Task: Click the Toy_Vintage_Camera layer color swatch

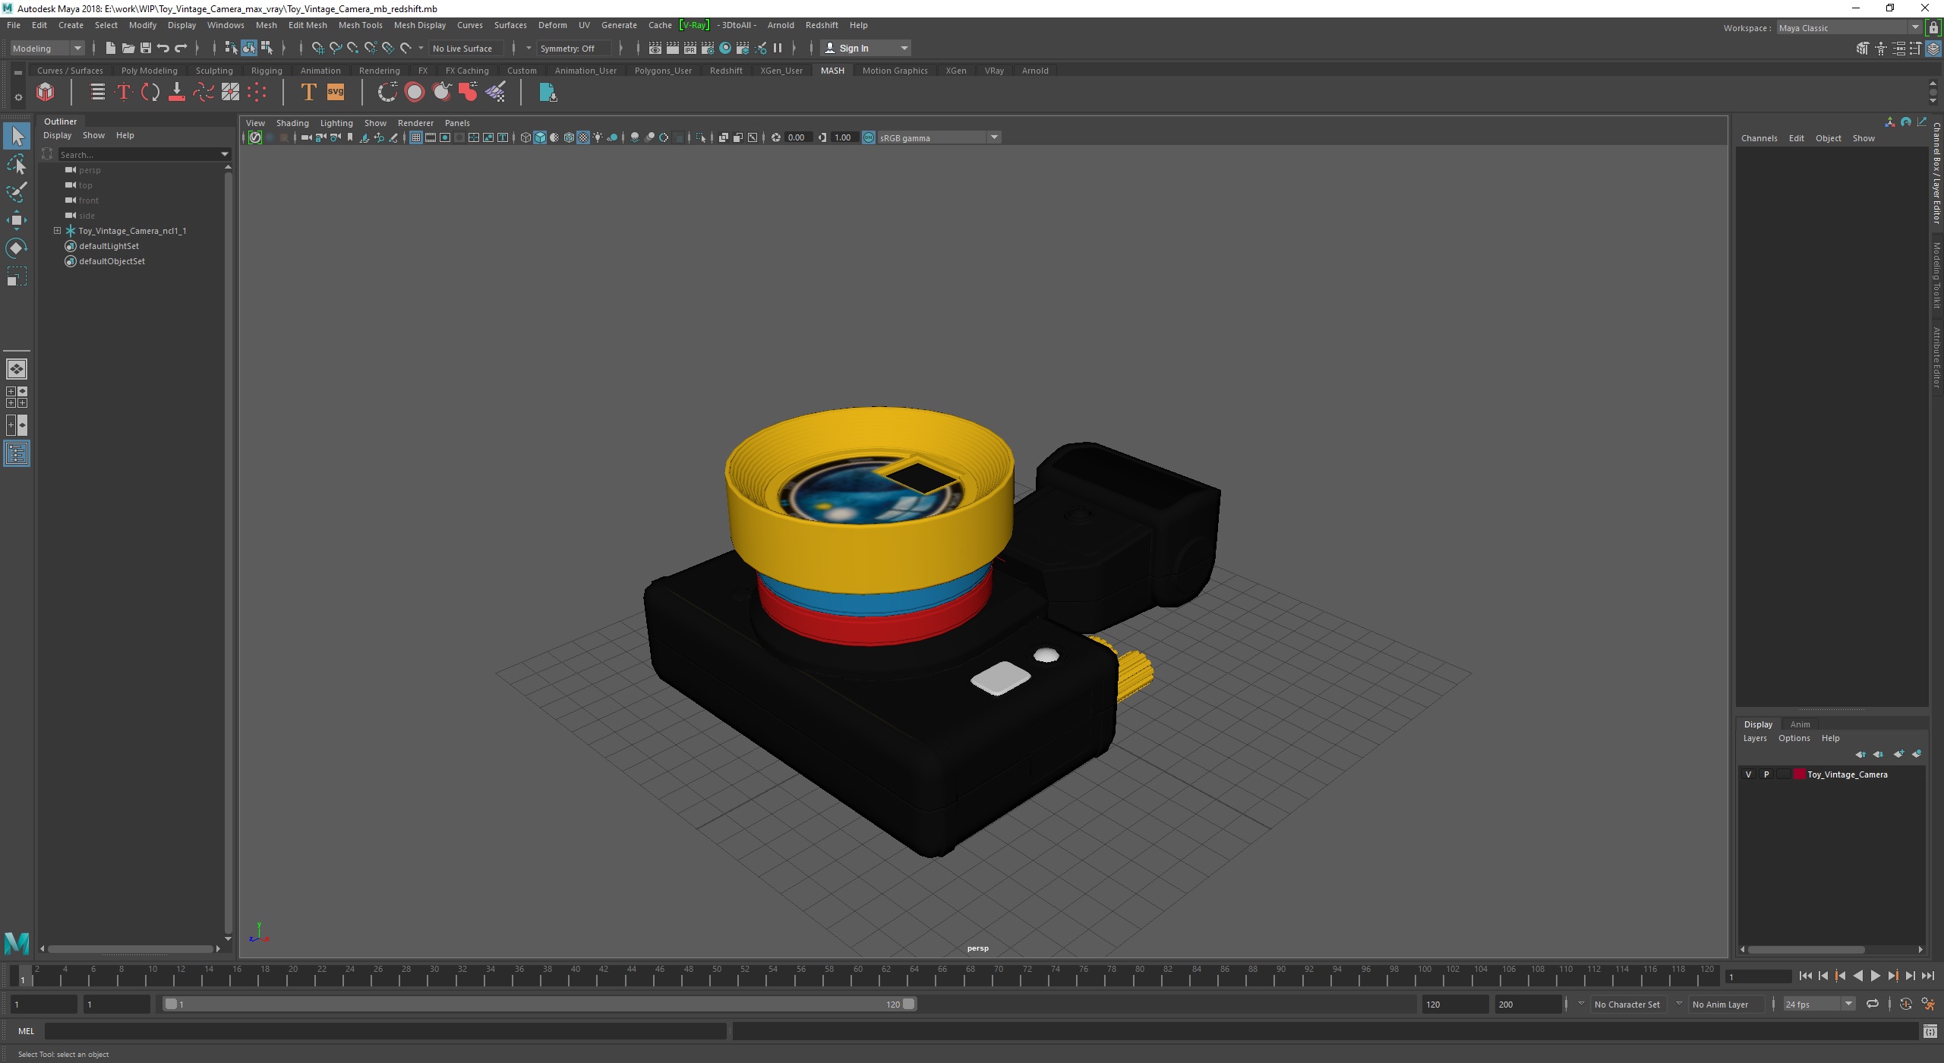Action: coord(1799,774)
